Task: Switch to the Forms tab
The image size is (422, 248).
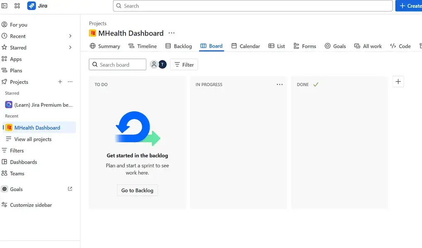Action: click(305, 46)
